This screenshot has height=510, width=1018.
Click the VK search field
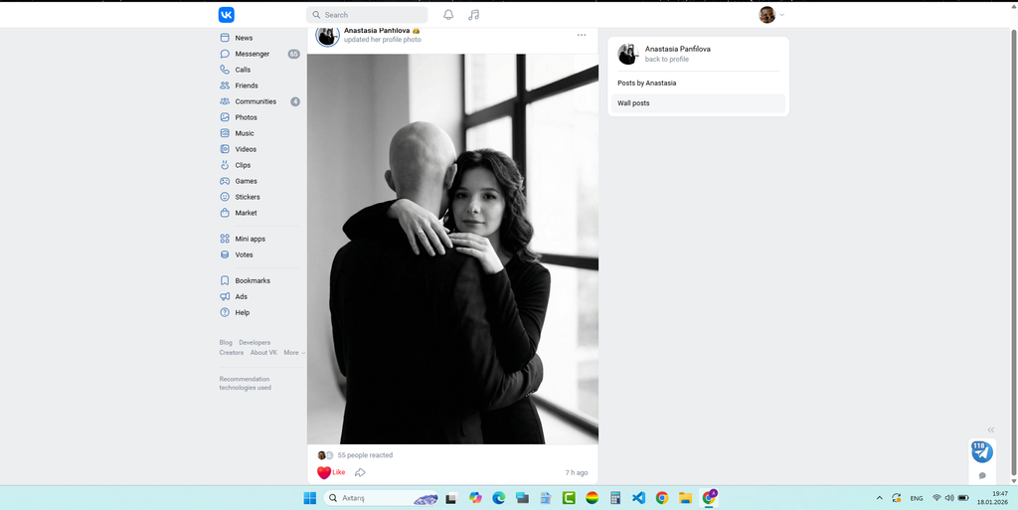click(367, 15)
